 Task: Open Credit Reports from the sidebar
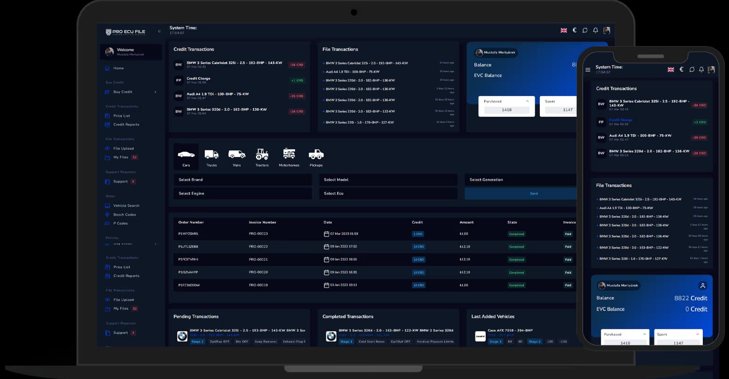point(126,124)
